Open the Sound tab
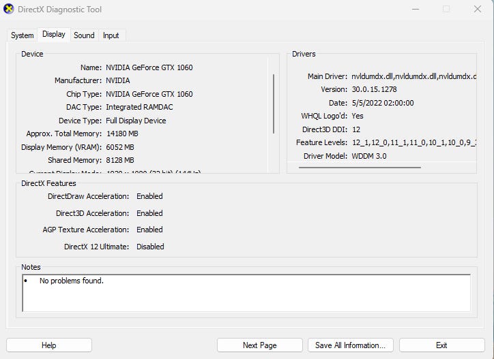Viewport: 494px width, 359px height. [x=84, y=35]
